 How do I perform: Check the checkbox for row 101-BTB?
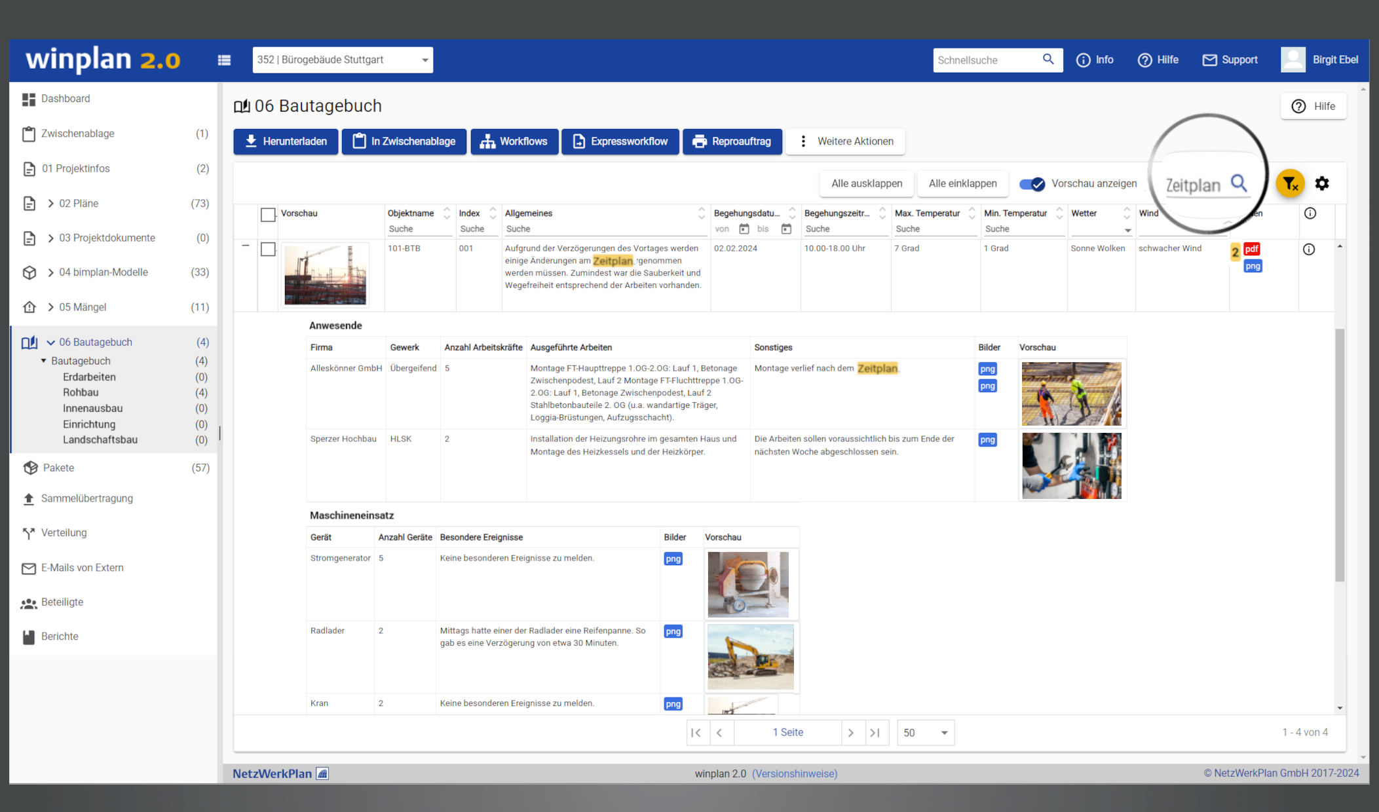268,249
